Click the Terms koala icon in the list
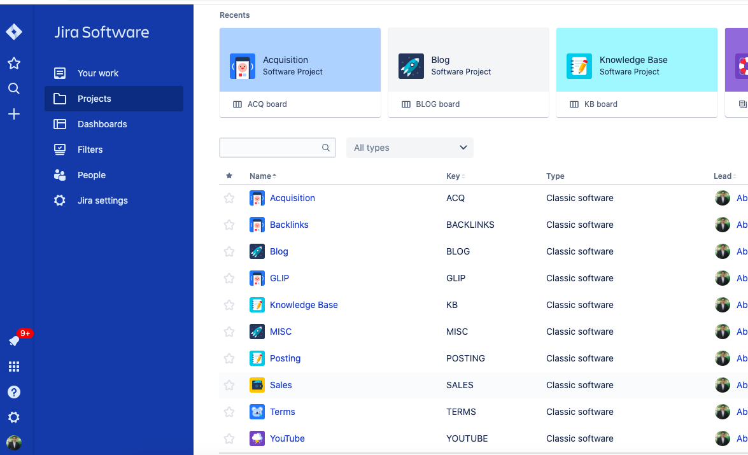The width and height of the screenshot is (748, 455). pyautogui.click(x=257, y=412)
